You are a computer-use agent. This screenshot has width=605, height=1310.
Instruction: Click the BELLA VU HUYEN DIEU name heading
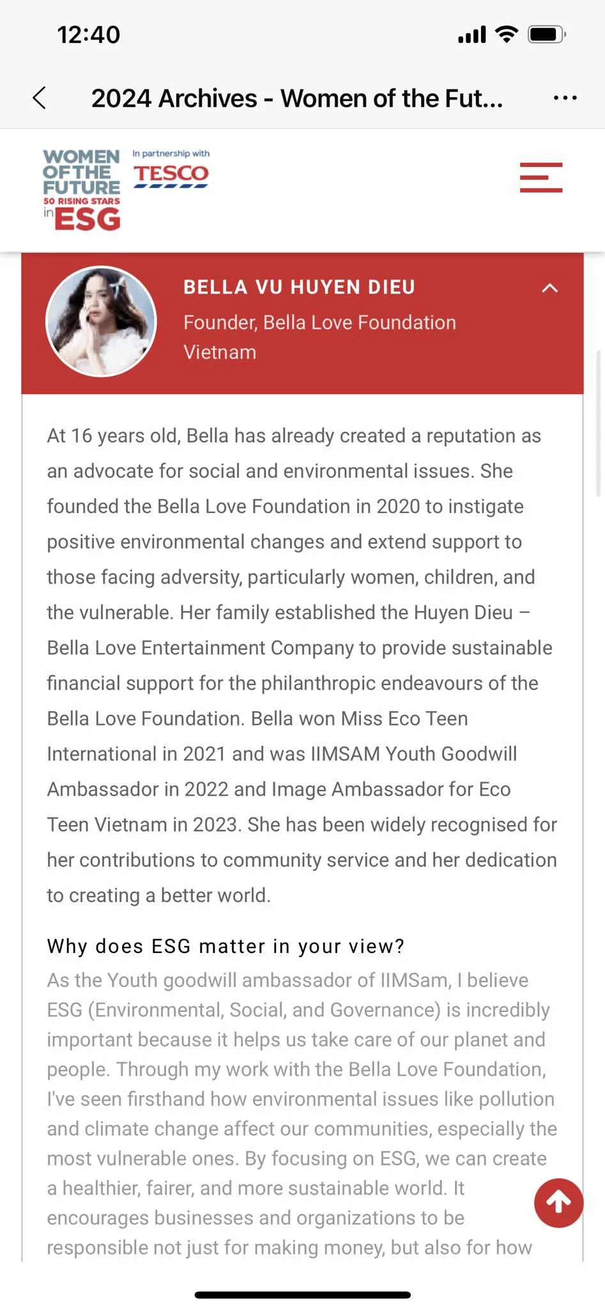[x=299, y=287]
